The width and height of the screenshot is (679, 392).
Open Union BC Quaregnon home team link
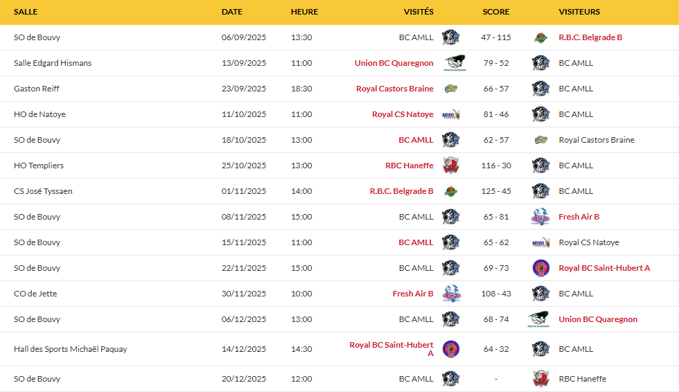tap(394, 63)
